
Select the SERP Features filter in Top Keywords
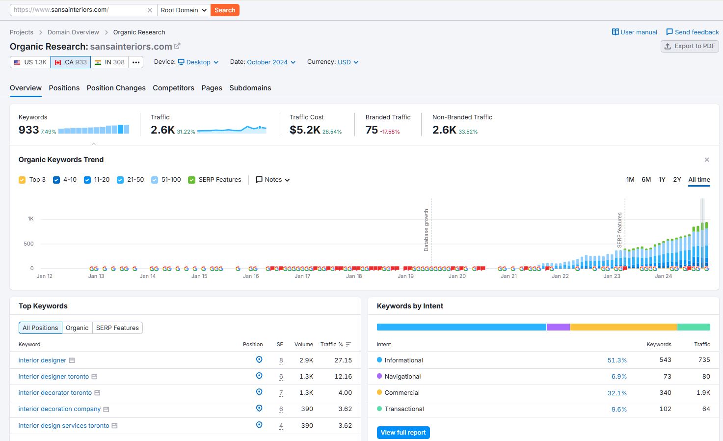click(x=117, y=328)
